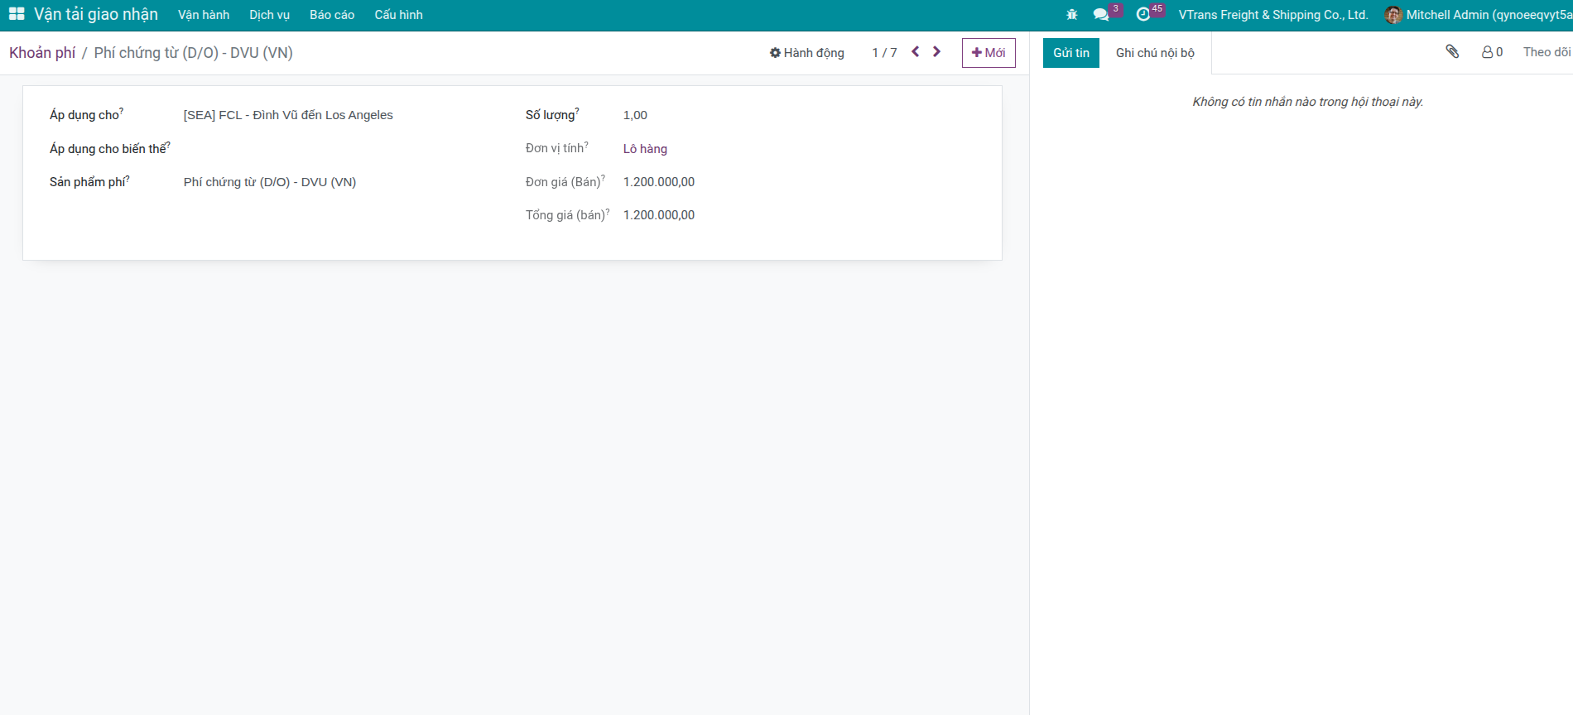
Task: Open the Hành động actions dropdown
Action: [807, 53]
